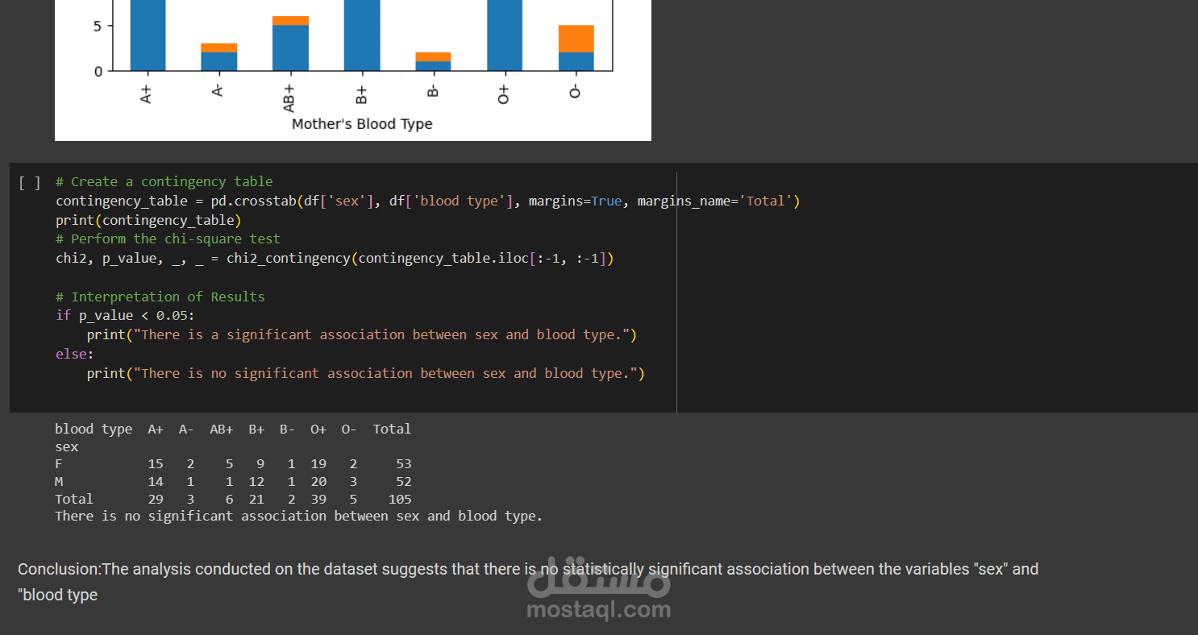Image resolution: width=1198 pixels, height=635 pixels.
Task: Click the pd.crosstab code line
Action: coord(428,201)
